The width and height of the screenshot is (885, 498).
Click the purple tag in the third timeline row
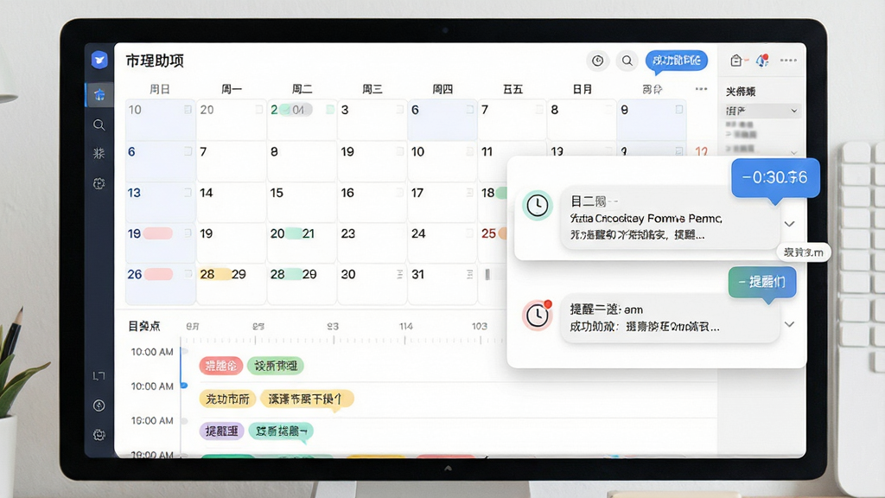(221, 431)
